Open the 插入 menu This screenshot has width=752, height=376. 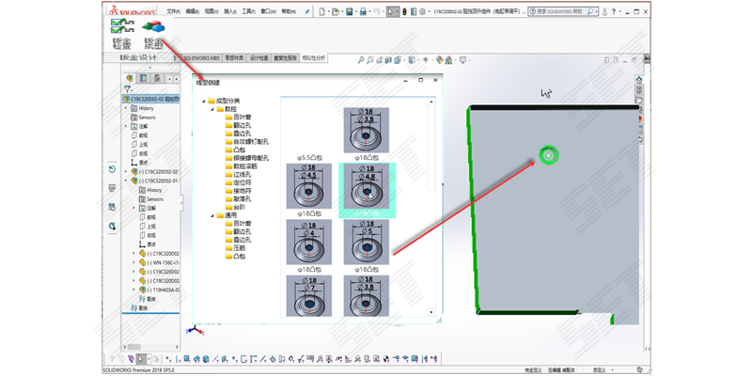230,11
